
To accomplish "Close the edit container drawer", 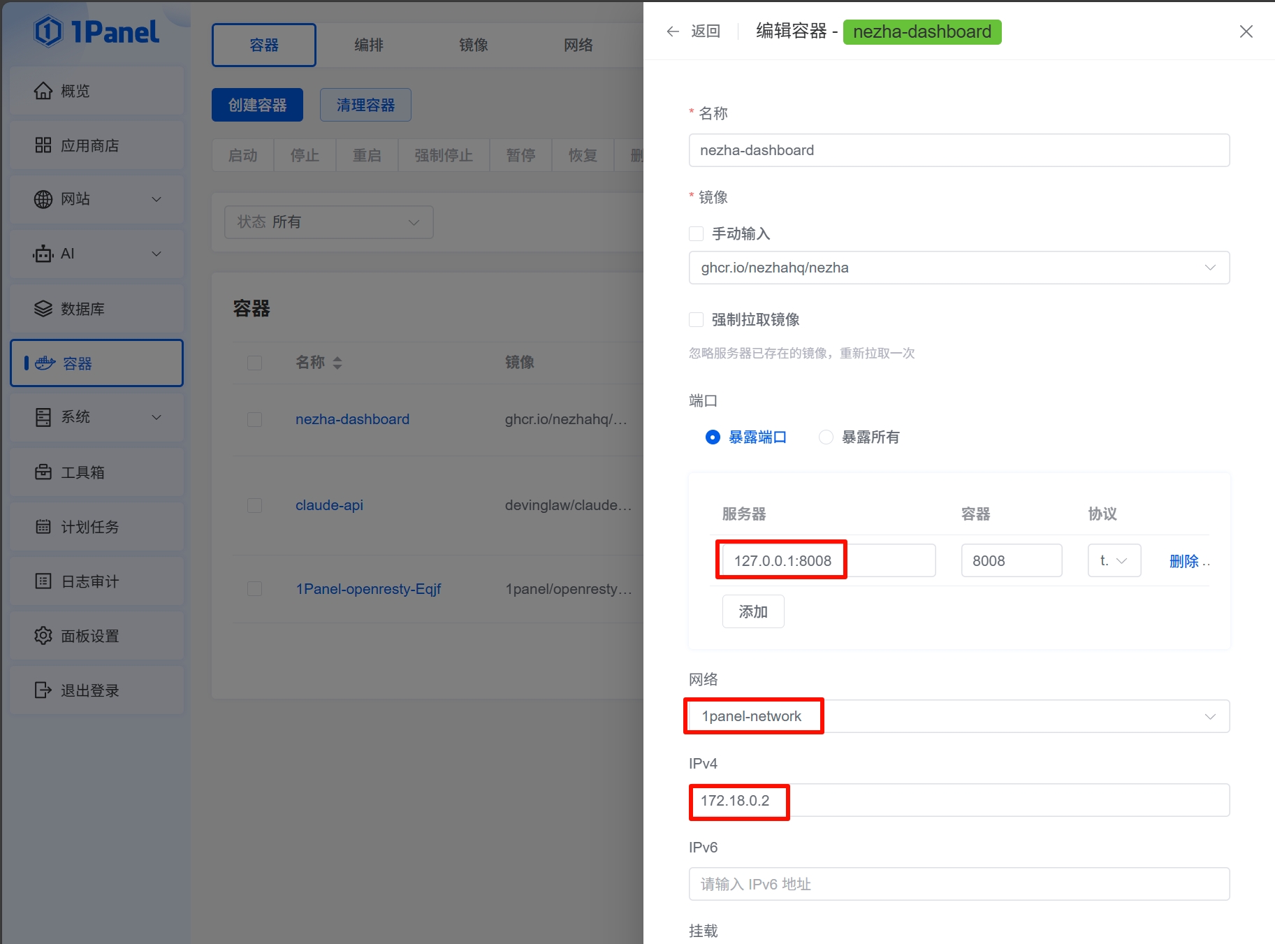I will pyautogui.click(x=1246, y=31).
